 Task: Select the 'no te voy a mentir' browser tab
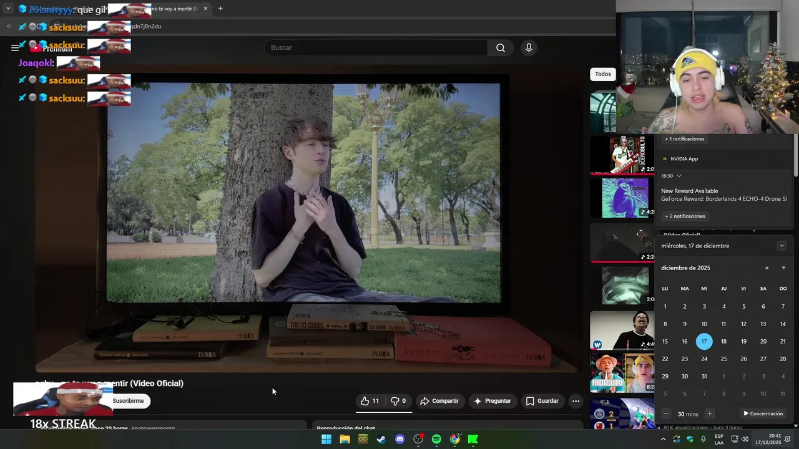[x=169, y=9]
